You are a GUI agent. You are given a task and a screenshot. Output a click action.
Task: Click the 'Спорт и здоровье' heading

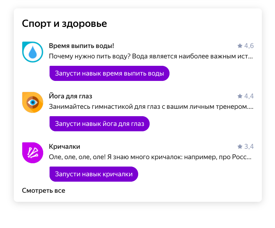[64, 24]
